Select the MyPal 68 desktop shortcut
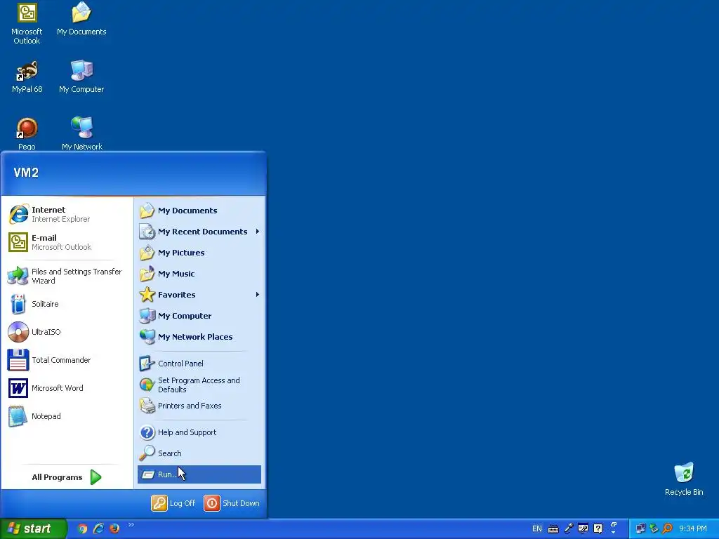The width and height of the screenshot is (719, 539). tap(27, 77)
